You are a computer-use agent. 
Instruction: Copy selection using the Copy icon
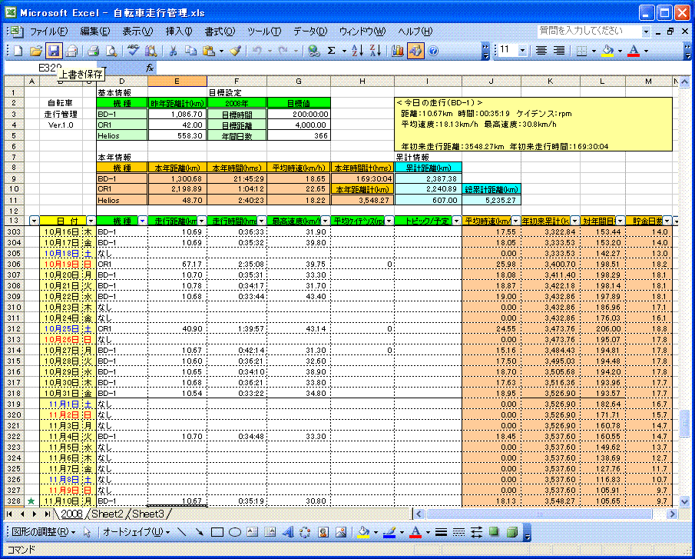pyautogui.click(x=190, y=51)
